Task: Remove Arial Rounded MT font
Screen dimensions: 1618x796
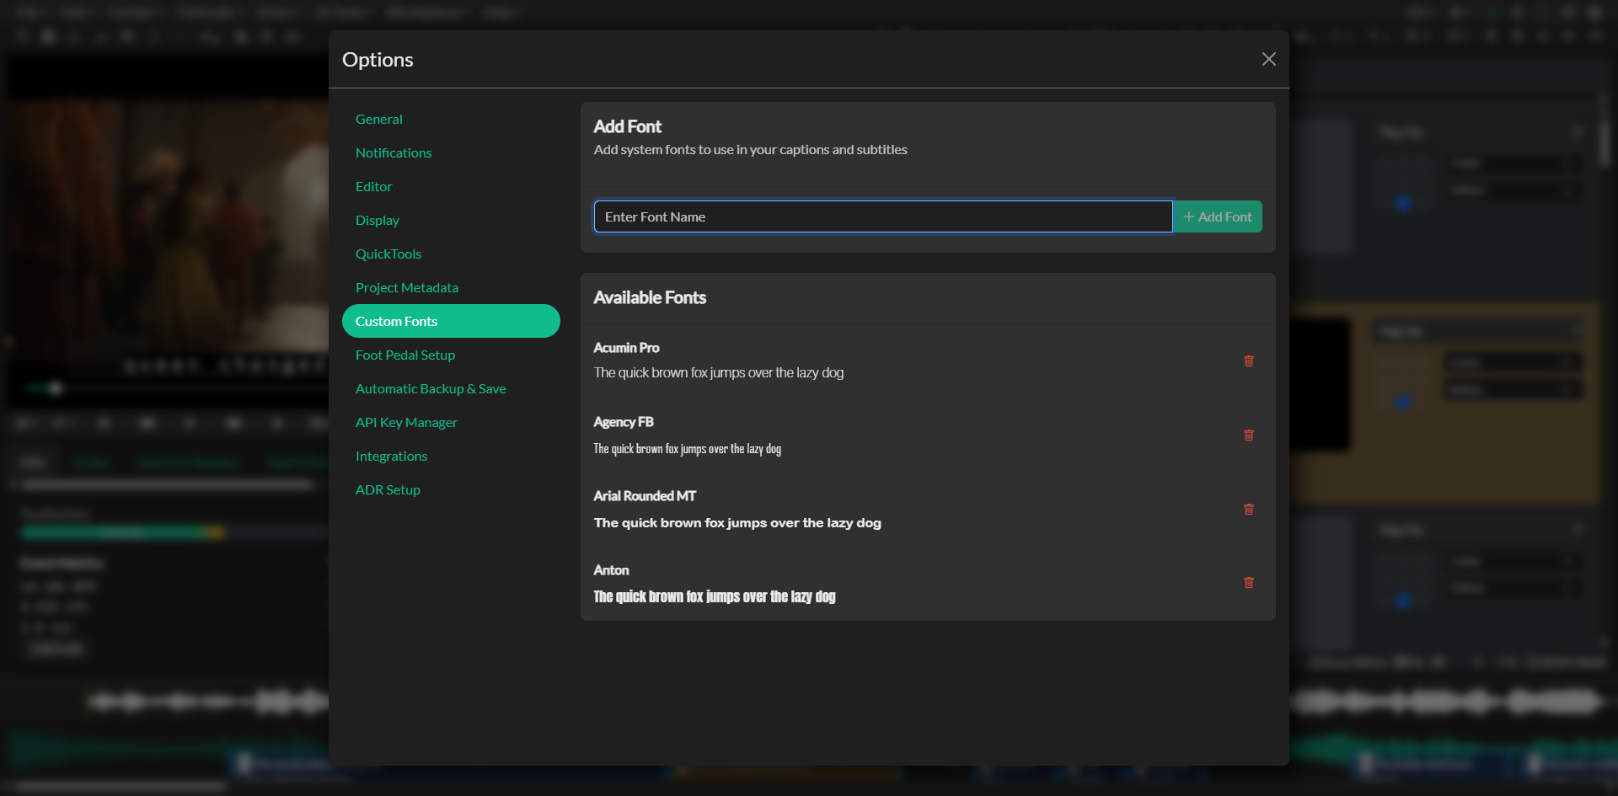Action: point(1249,509)
